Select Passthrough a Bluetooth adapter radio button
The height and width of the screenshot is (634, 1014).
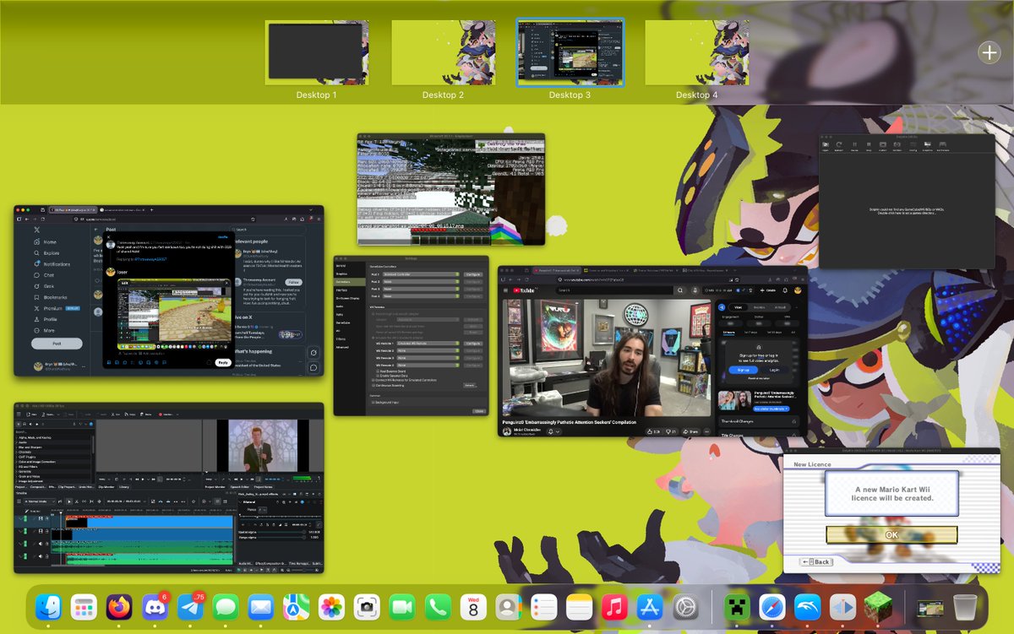[x=373, y=314]
